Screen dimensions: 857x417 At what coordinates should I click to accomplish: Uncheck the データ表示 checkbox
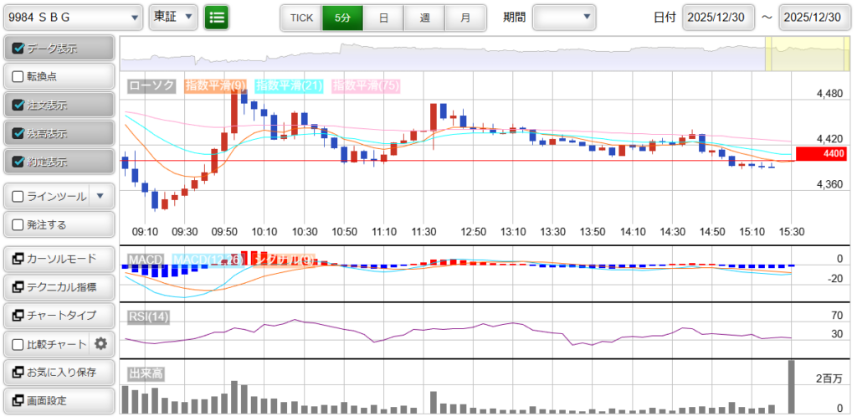(x=18, y=49)
